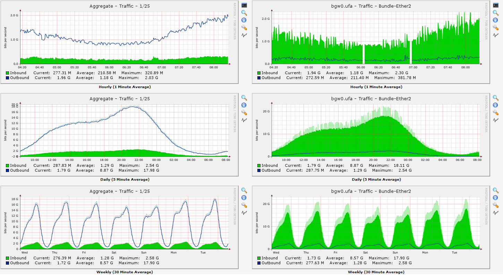The width and height of the screenshot is (503, 275).
Task: Click green Inbound swatch in Aggregate weekly legend
Action: click(x=8, y=258)
